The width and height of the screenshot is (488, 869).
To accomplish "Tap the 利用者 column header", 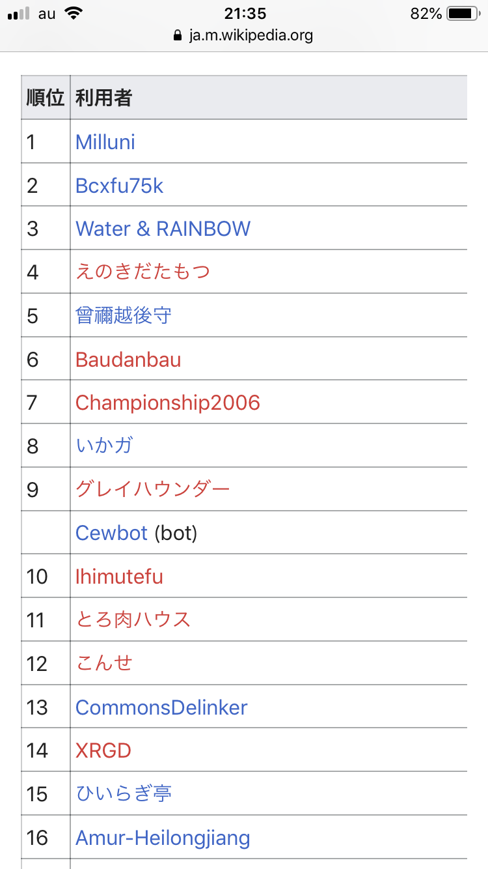I will [x=104, y=98].
